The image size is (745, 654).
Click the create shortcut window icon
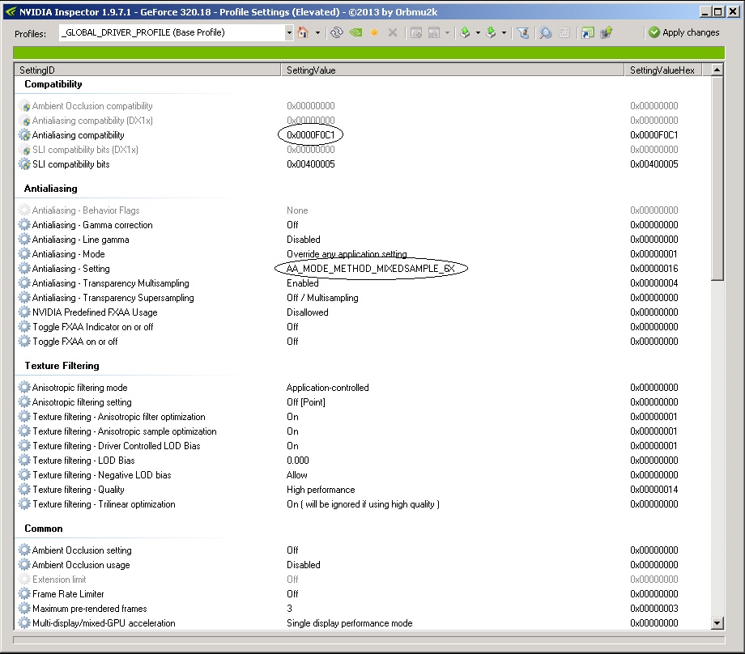tap(588, 32)
